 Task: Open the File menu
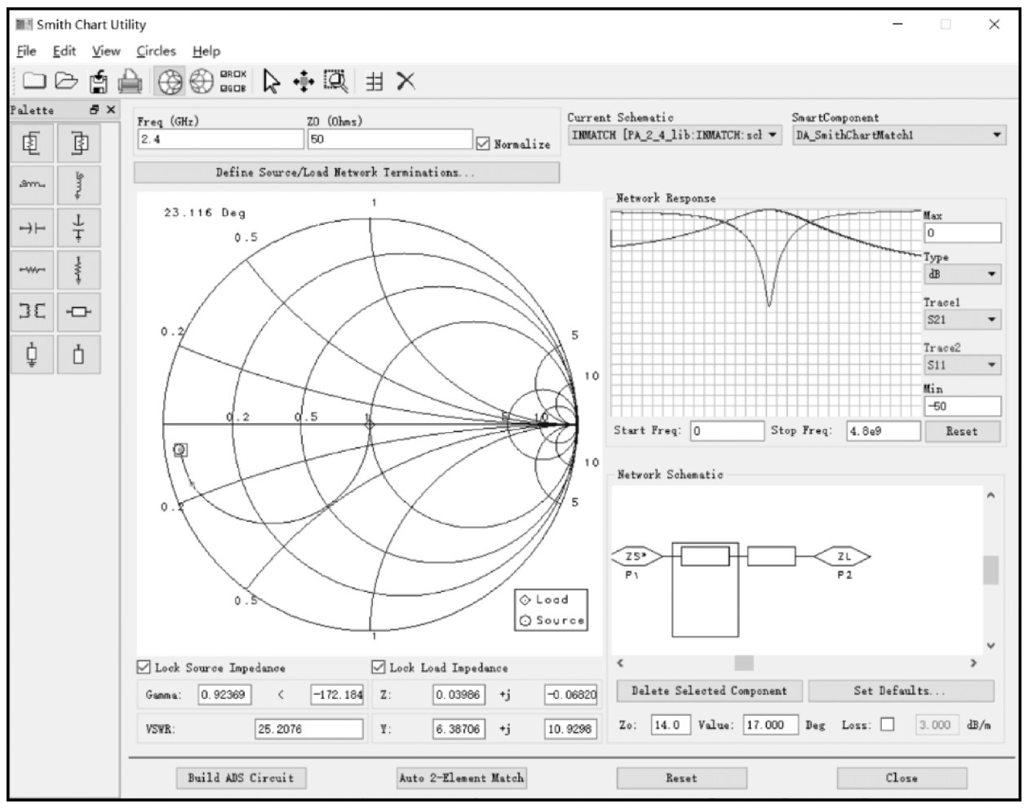[x=27, y=51]
